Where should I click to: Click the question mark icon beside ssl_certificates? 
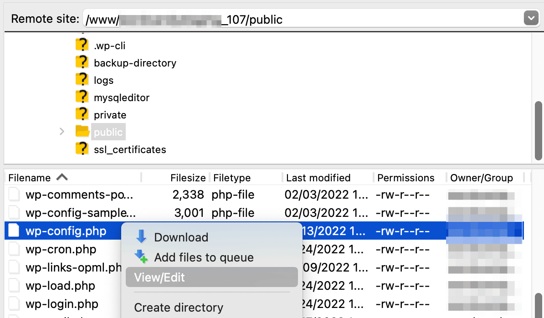click(82, 149)
